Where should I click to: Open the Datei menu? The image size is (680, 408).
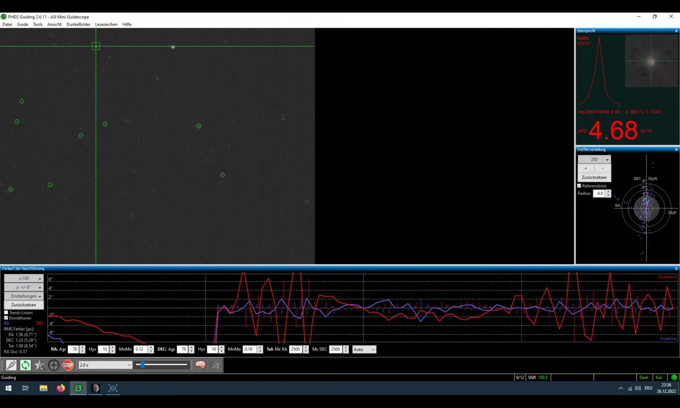point(7,24)
